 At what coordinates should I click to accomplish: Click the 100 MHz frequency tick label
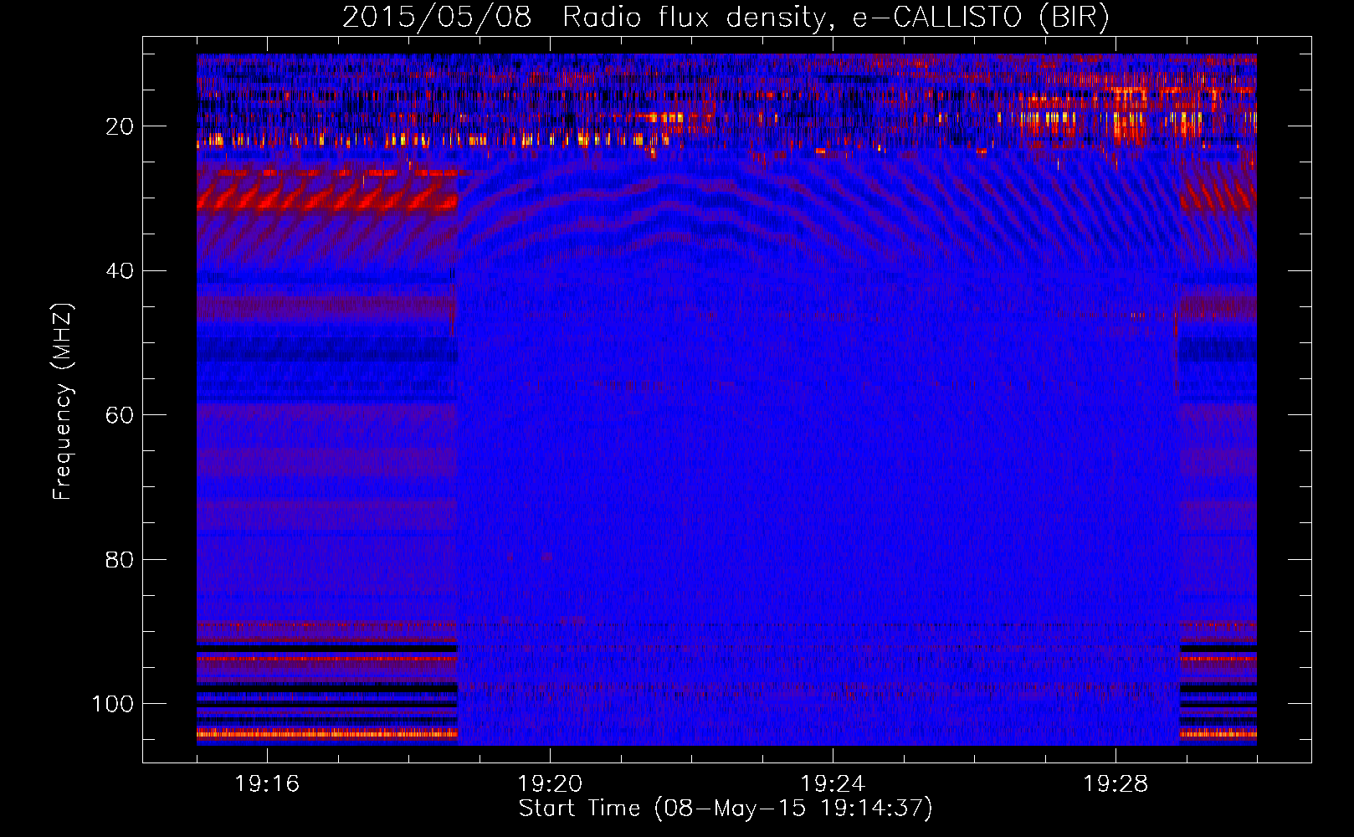click(113, 704)
